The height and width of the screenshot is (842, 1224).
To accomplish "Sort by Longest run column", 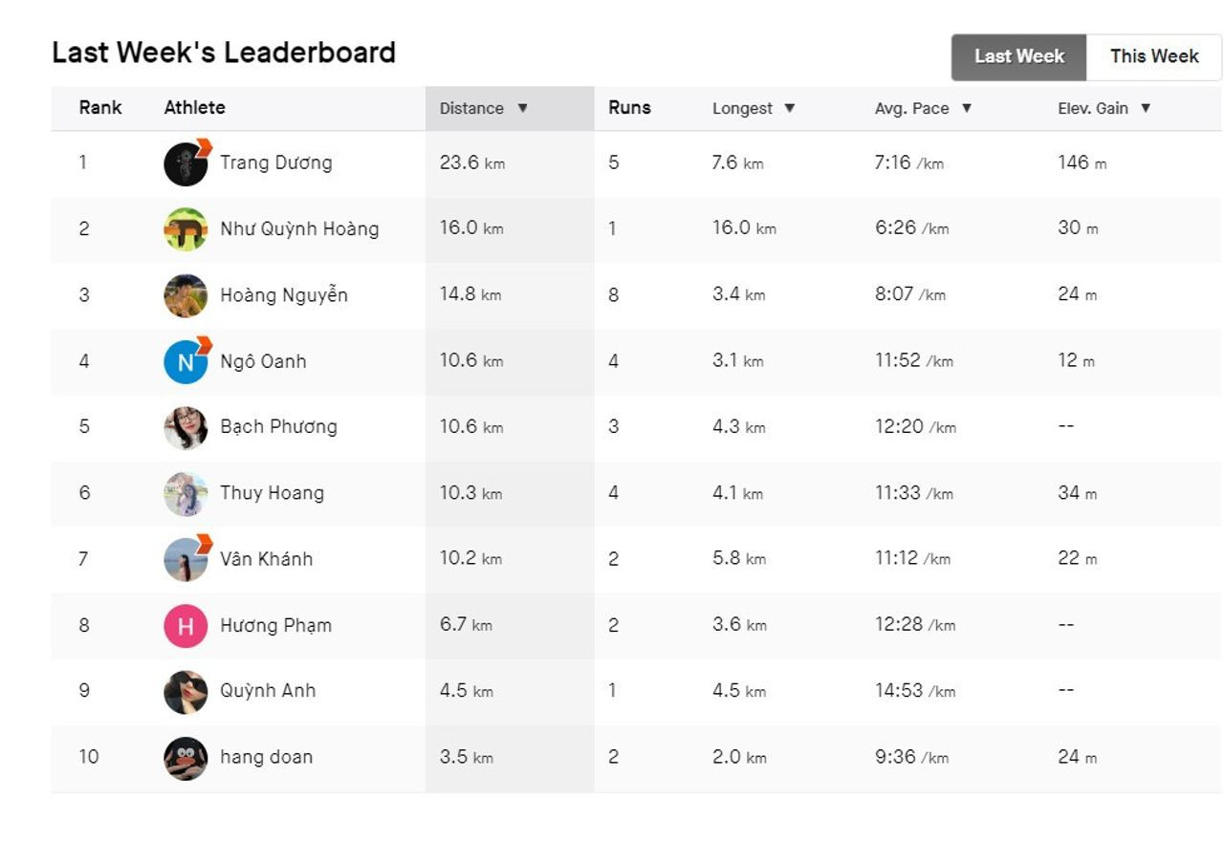I will [x=754, y=109].
